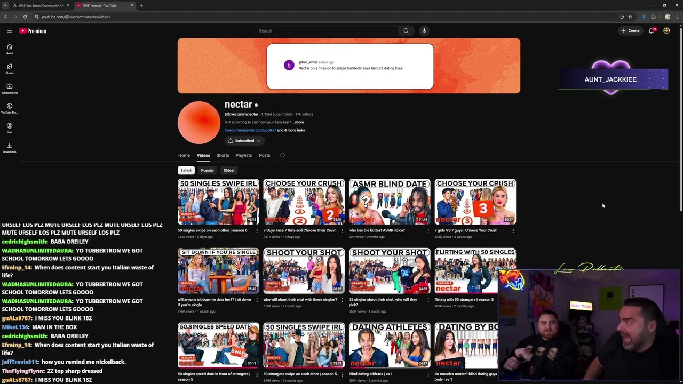
Task: Open options for '50 singles swipe on each other season 6'
Action: (x=257, y=231)
